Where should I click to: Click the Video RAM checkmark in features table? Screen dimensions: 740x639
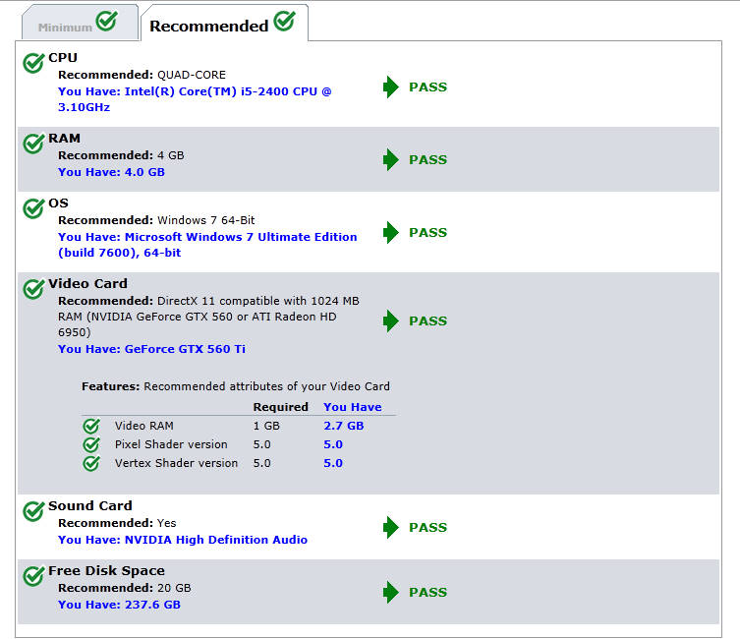[x=91, y=427]
